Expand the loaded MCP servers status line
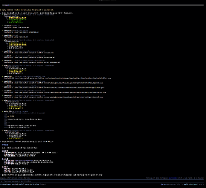The image size is (206, 188). (15, 178)
